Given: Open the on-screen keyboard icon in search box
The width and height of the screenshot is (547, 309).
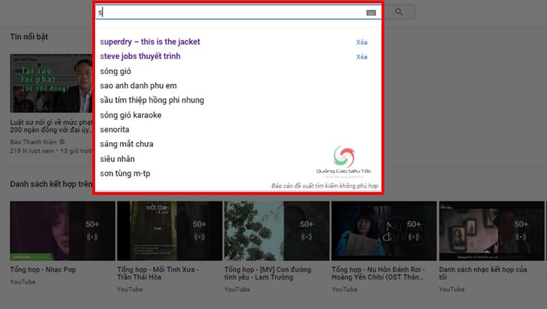Looking at the screenshot, I should coord(371,13).
